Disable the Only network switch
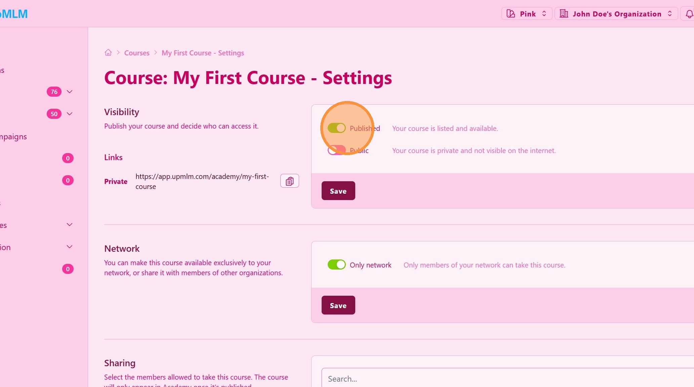This screenshot has width=694, height=387. click(x=336, y=264)
